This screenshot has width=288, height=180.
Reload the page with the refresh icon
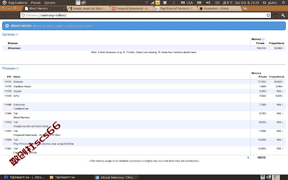16,15
